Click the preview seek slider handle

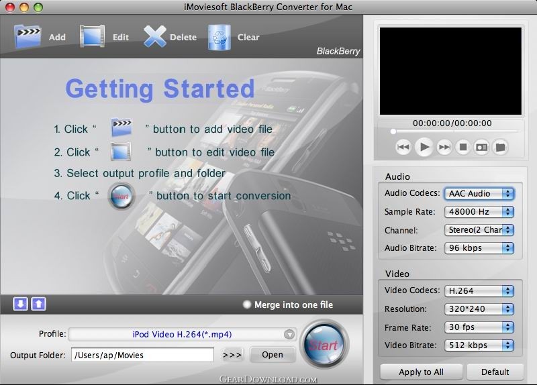coord(393,131)
